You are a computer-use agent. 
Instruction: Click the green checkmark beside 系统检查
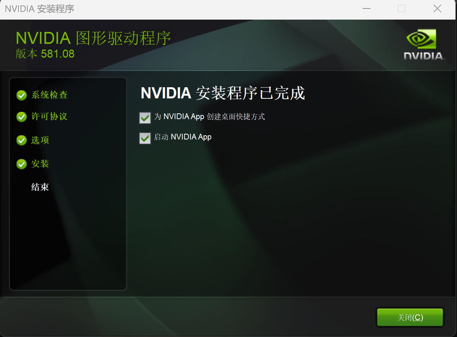(22, 95)
